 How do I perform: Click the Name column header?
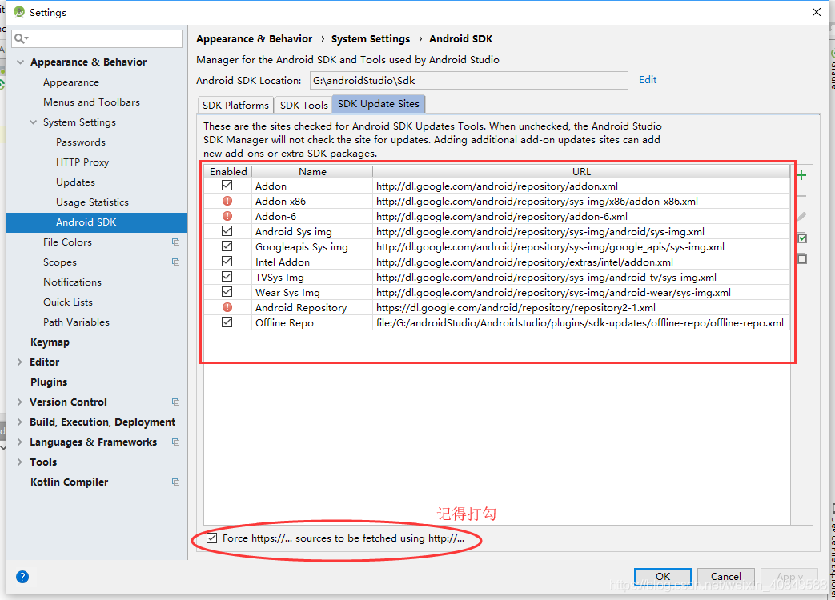coord(312,172)
